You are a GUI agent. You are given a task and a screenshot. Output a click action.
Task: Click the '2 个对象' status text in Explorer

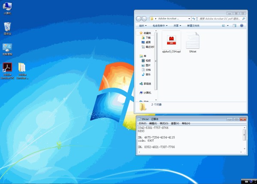(156, 105)
